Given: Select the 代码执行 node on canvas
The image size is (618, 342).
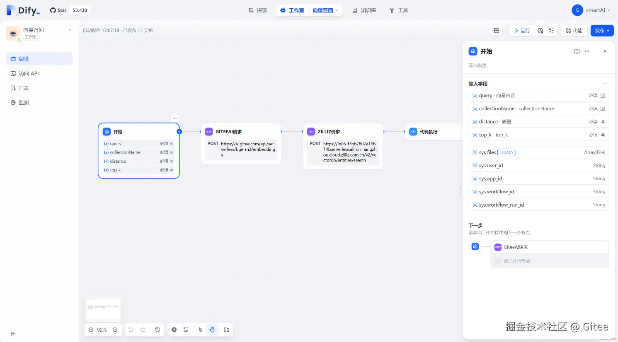Looking at the screenshot, I should pos(434,132).
